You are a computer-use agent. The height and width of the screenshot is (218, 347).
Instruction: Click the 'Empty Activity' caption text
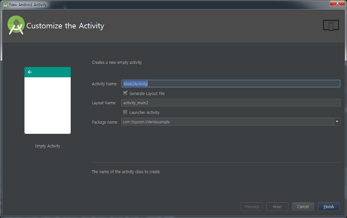point(48,146)
